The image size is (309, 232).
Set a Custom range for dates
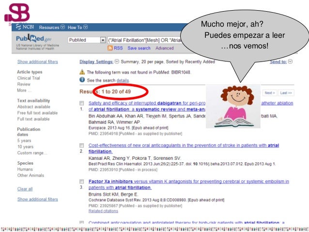32,153
